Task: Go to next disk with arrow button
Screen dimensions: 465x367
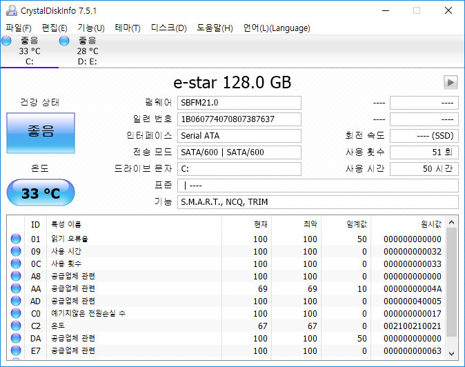Action: click(x=451, y=82)
